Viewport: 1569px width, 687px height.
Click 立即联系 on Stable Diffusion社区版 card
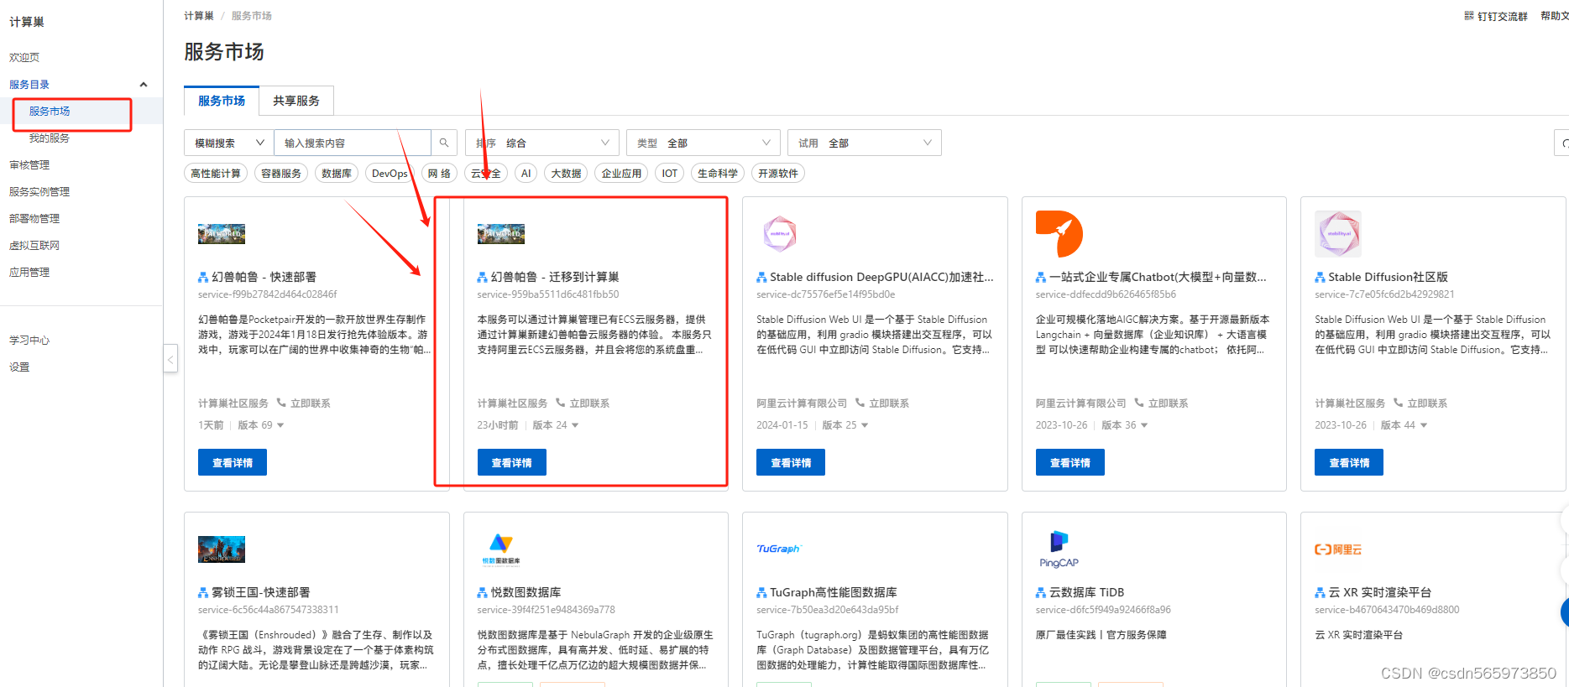(x=1427, y=403)
